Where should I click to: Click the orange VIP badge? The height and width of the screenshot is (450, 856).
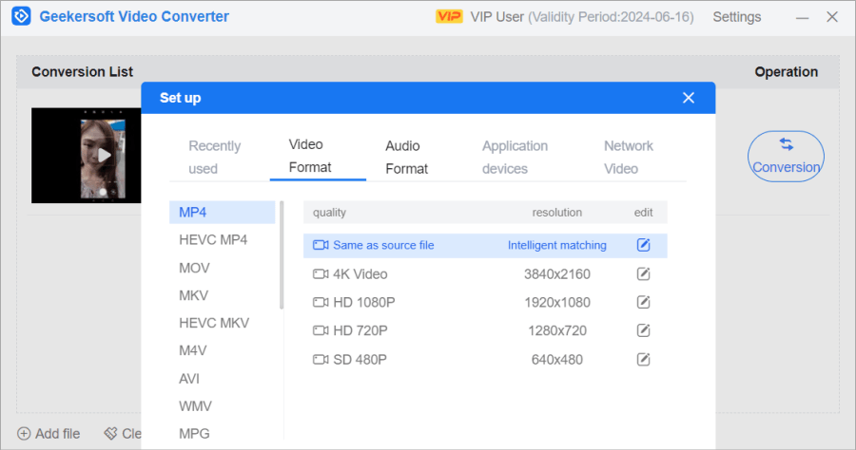point(449,17)
